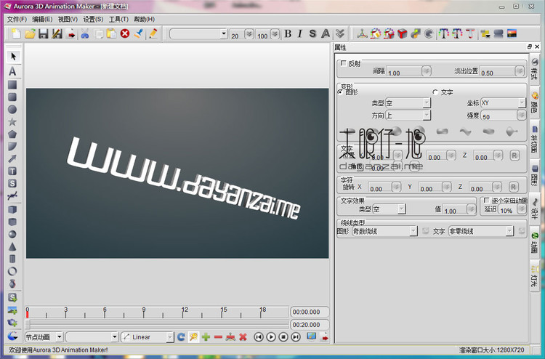Open the 坐标 XY dropdown
This screenshot has width=545, height=359.
[x=503, y=103]
